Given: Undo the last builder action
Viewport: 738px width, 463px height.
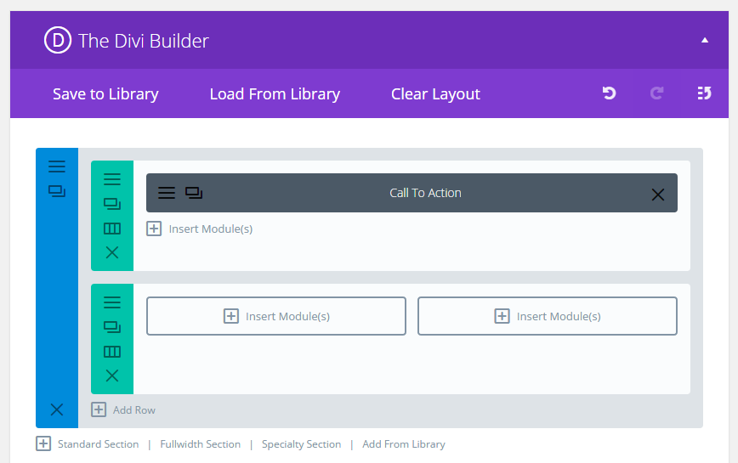Looking at the screenshot, I should (609, 93).
